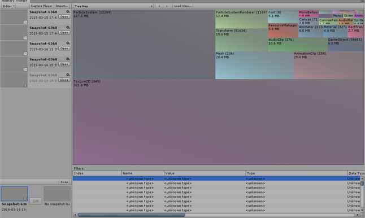Image resolution: width=365 pixels, height=218 pixels.
Task: Select the RectTransform 2.7 MB treemap block
Action: [x=355, y=32]
